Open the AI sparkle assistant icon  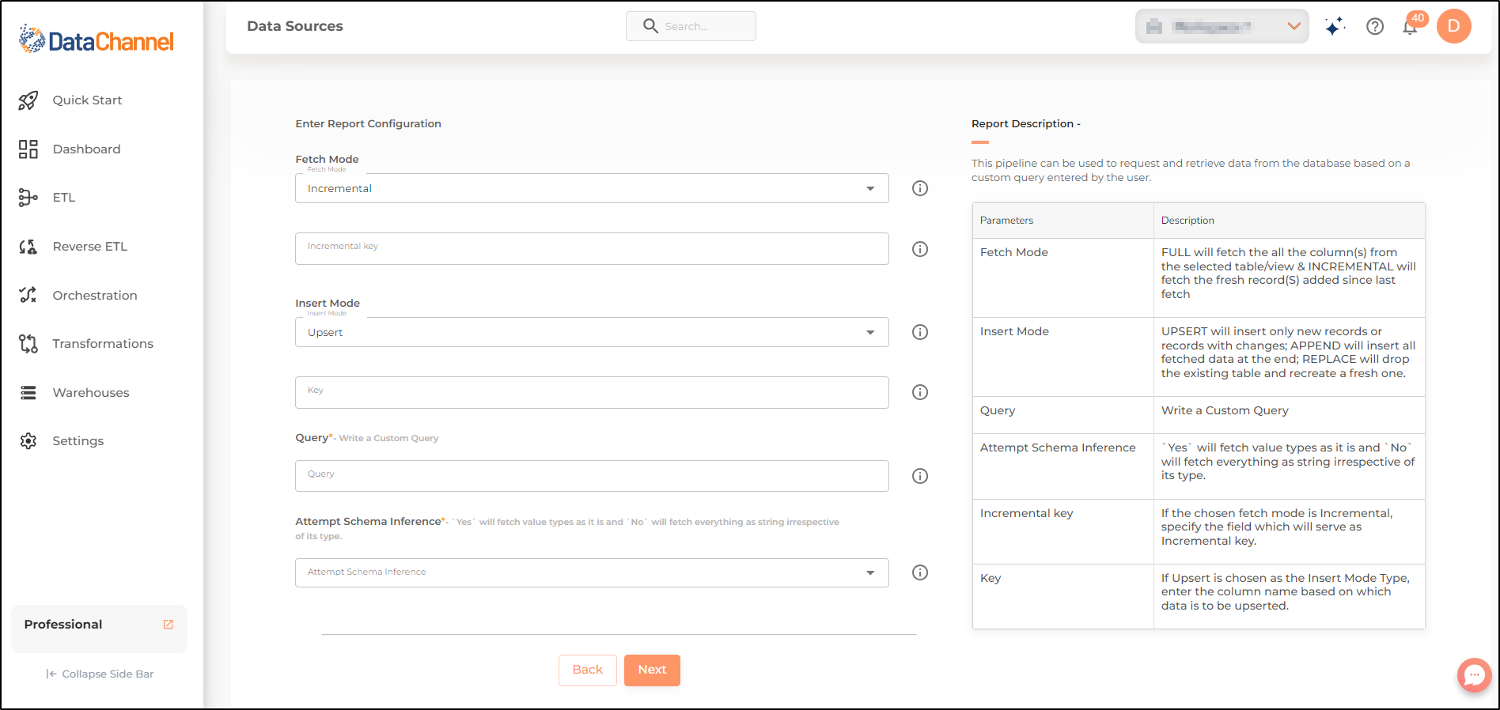coord(1335,26)
